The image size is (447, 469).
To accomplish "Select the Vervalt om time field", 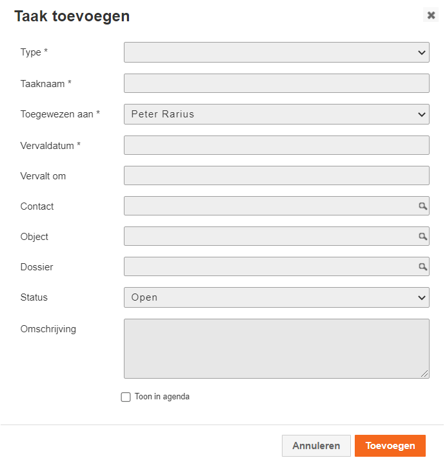I will 277,175.
